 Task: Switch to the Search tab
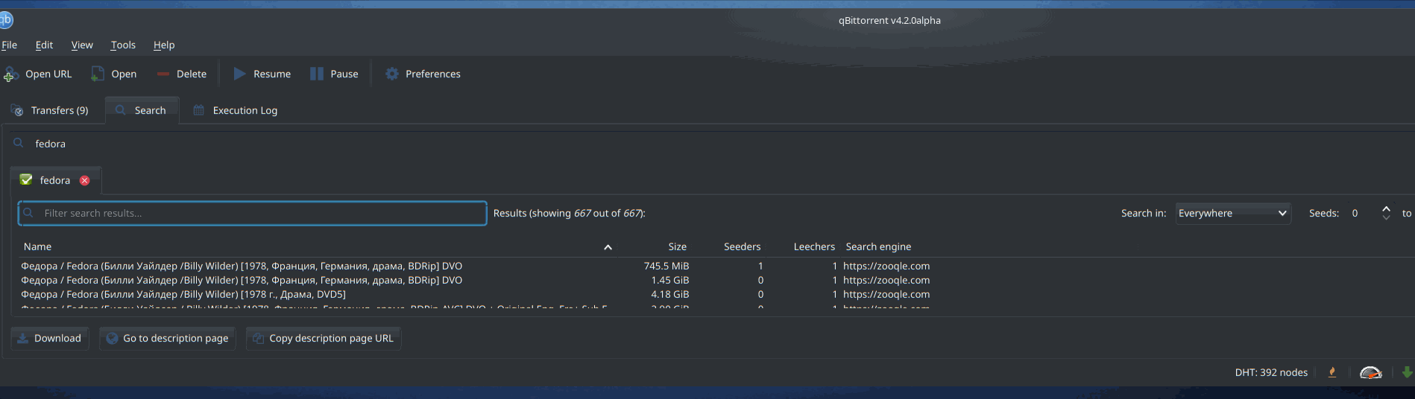(x=142, y=110)
